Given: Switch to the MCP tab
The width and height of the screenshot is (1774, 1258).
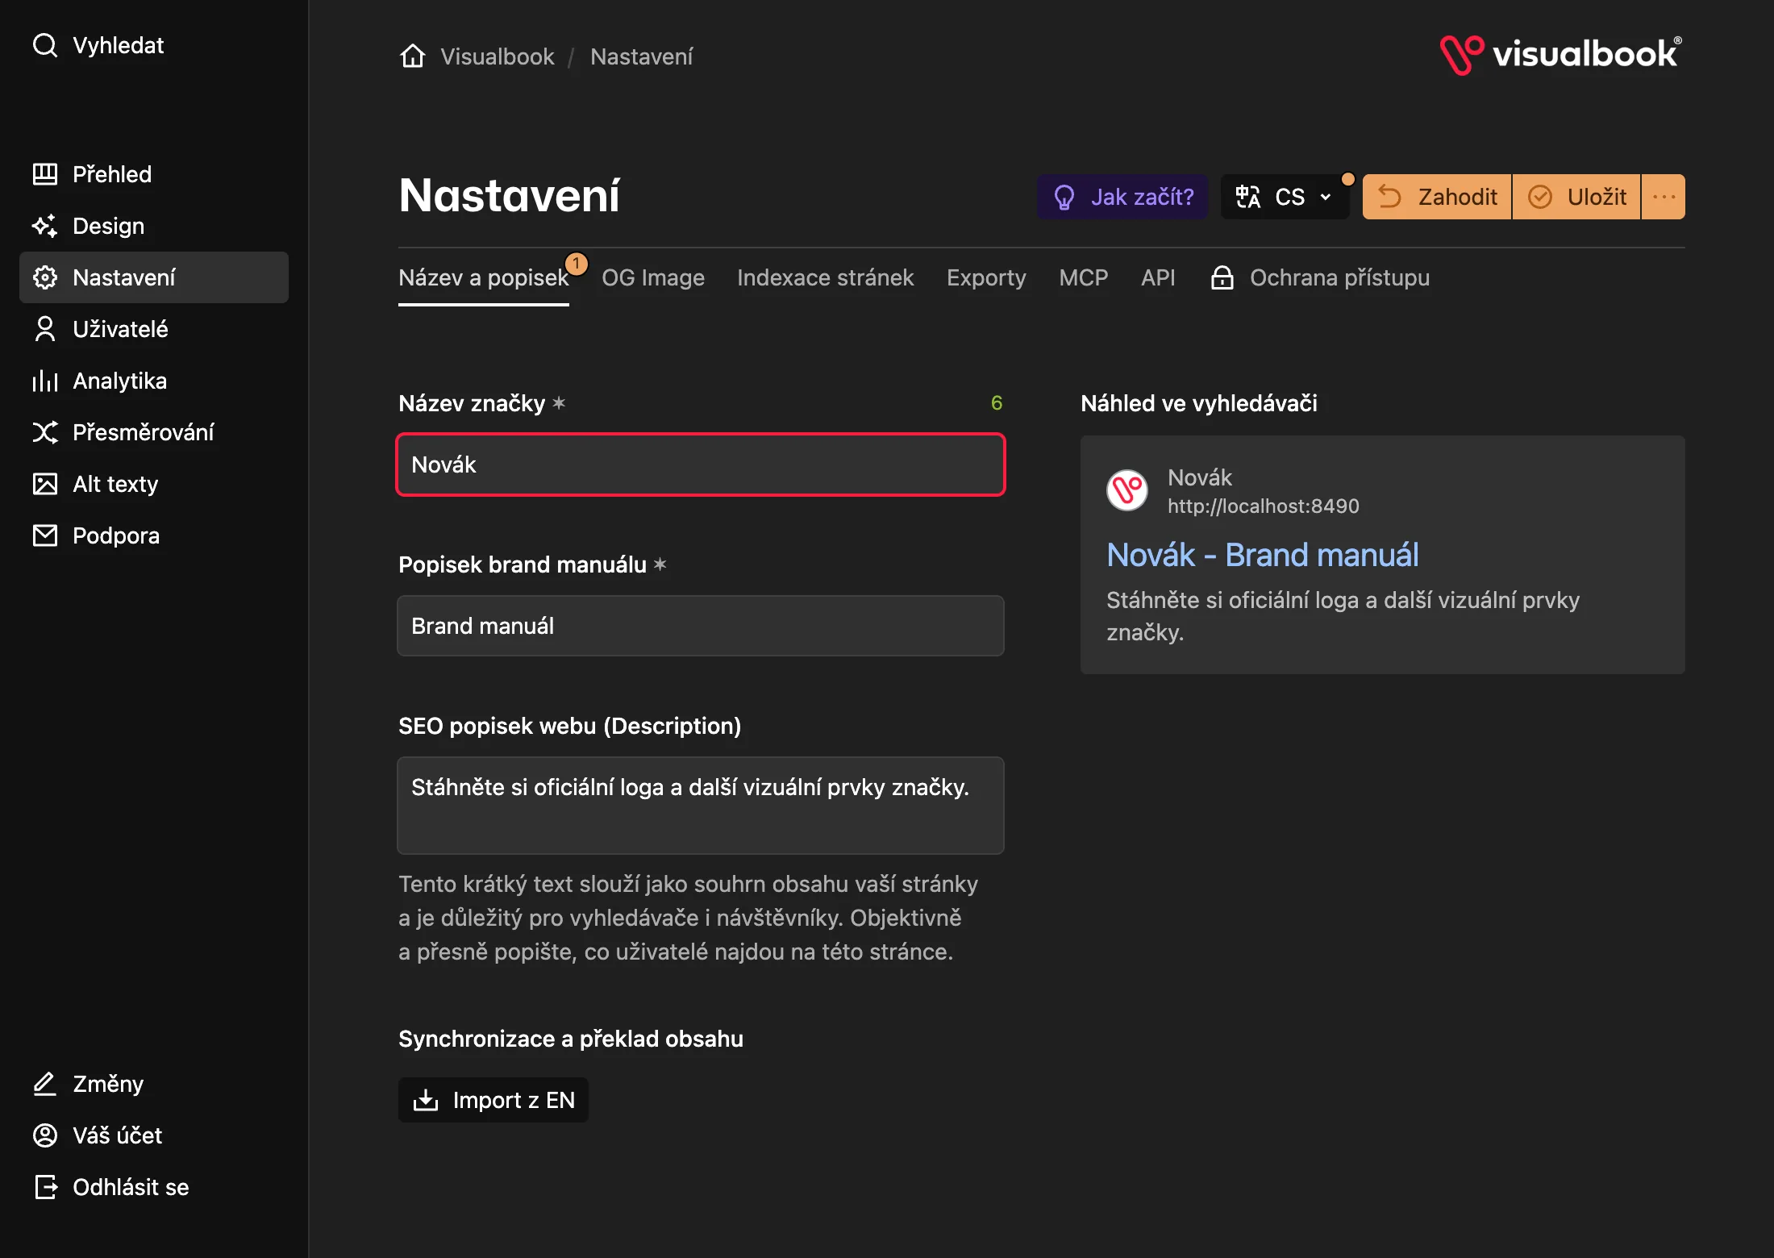Looking at the screenshot, I should coord(1084,277).
